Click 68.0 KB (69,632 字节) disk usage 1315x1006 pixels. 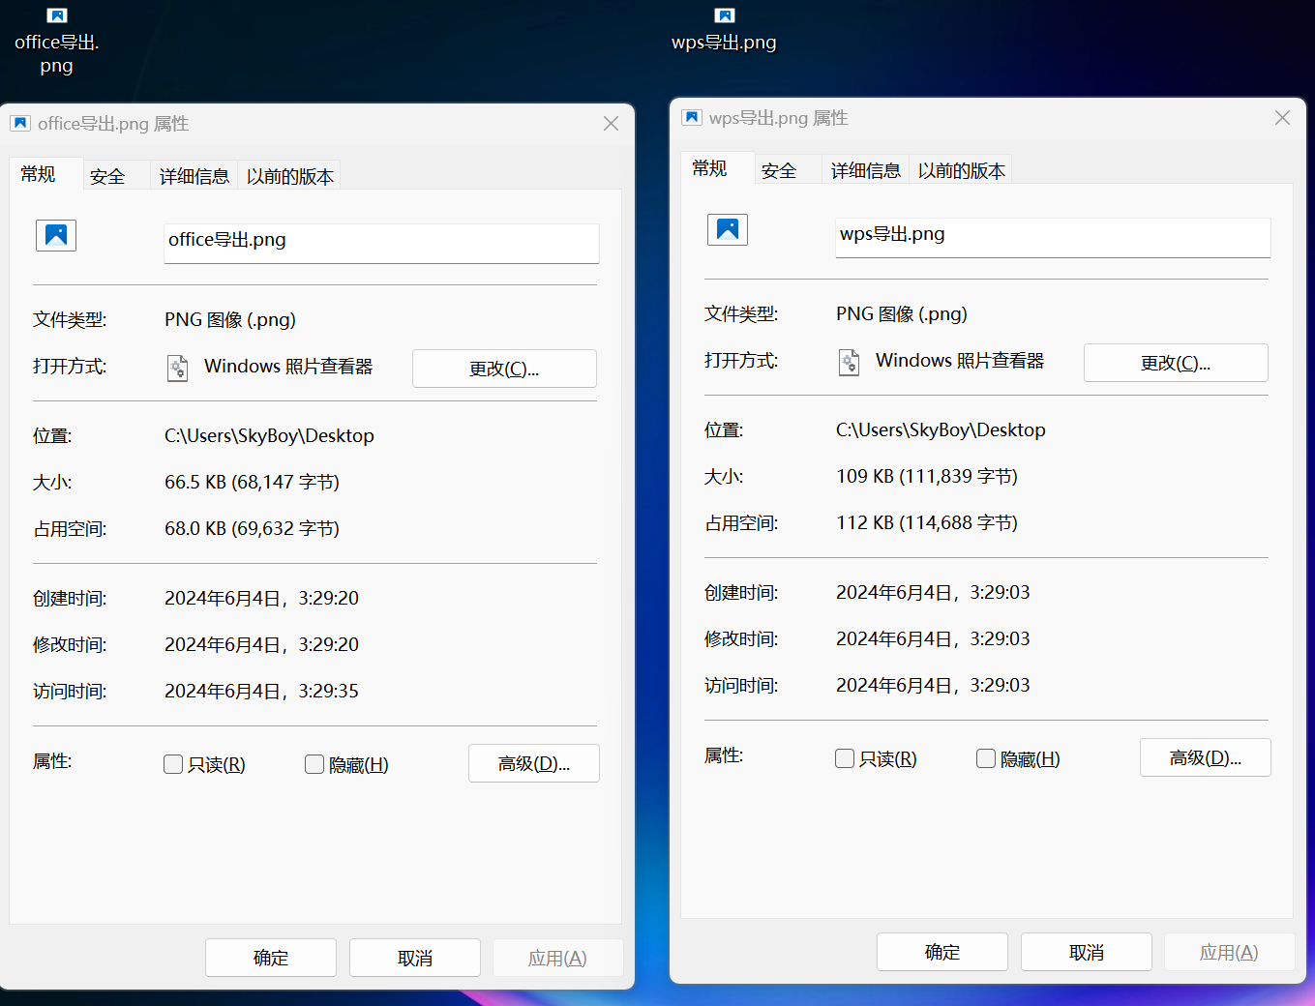point(252,528)
